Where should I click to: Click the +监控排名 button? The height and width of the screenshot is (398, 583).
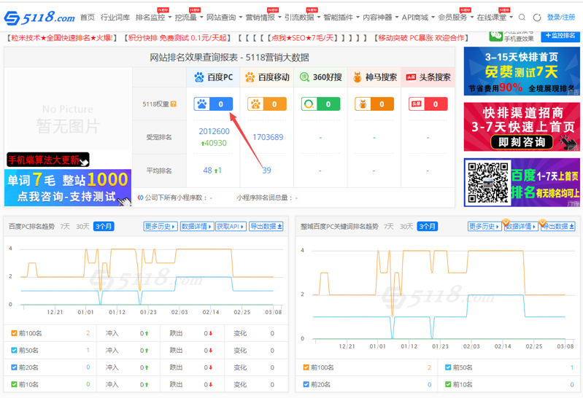pos(560,36)
